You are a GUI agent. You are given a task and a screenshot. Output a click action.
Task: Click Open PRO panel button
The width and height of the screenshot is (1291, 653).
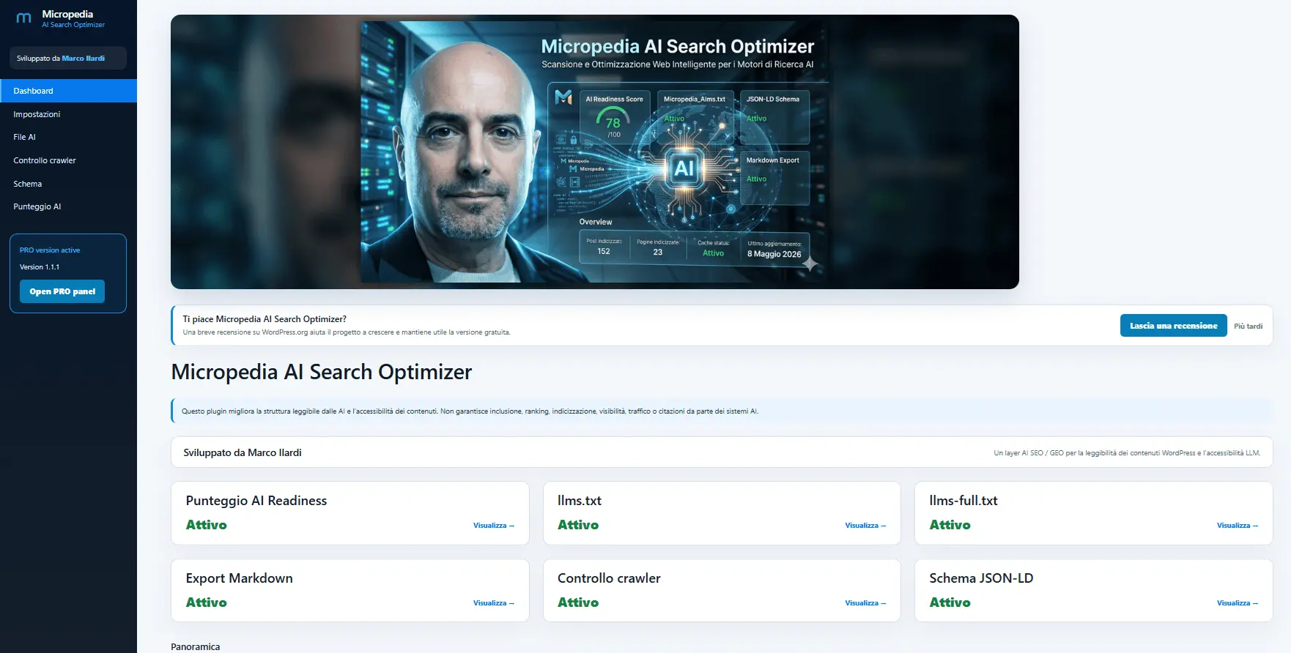tap(62, 291)
